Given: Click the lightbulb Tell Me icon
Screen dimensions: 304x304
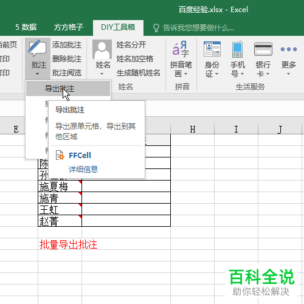Looking at the screenshot, I should 156,28.
